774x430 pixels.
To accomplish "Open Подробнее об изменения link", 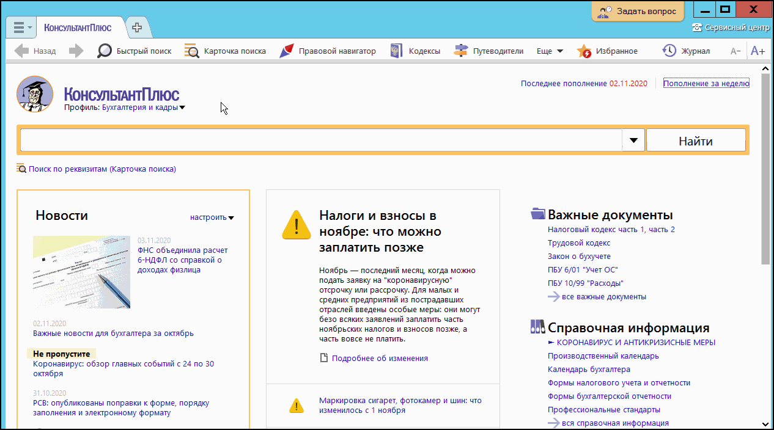I will pos(380,359).
